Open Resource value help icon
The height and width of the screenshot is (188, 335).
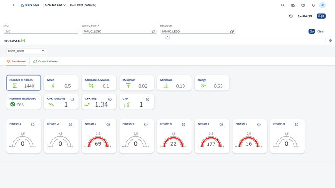[232, 31]
